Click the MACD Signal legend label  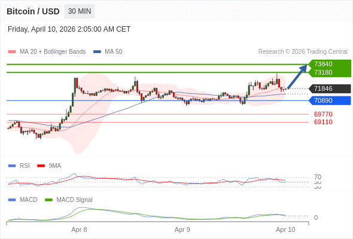tap(74, 200)
